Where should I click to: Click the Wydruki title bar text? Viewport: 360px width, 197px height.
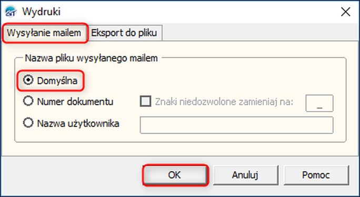[x=42, y=12]
